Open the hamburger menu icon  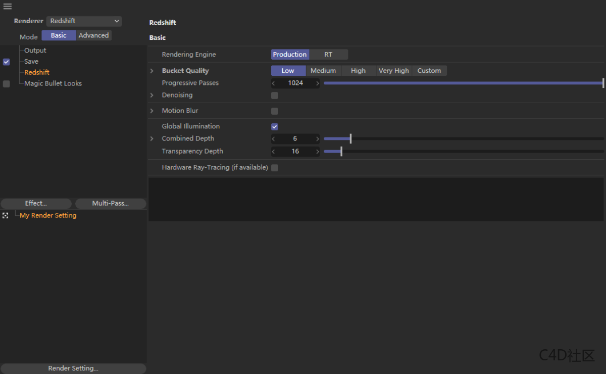tap(7, 7)
